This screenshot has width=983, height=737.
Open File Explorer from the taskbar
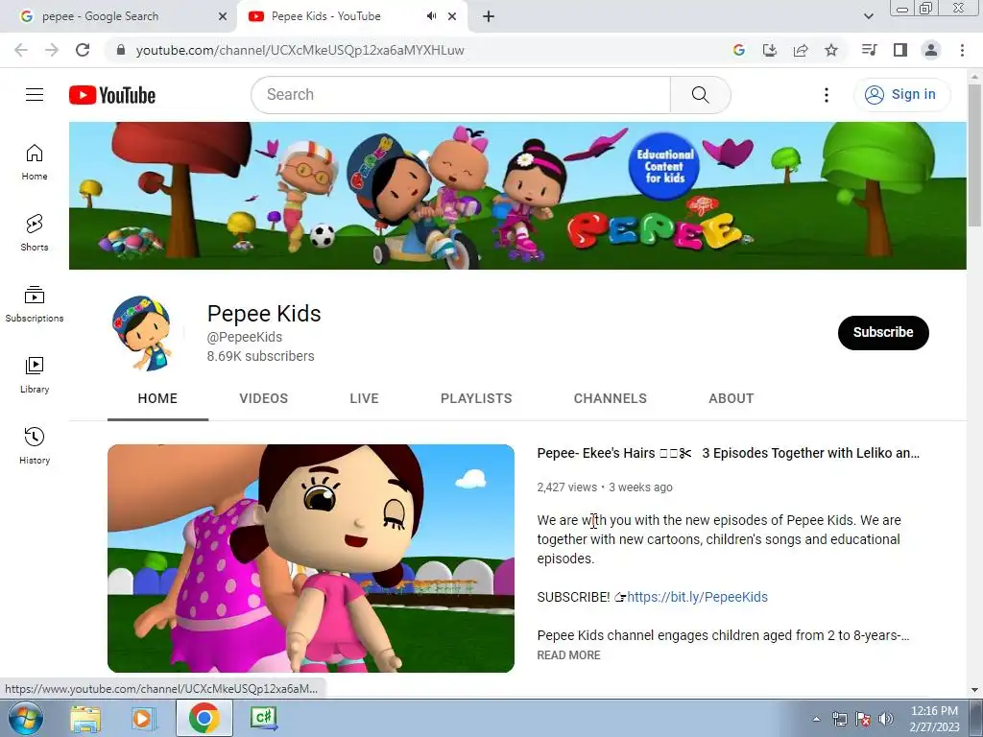coord(85,718)
